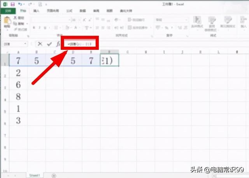Image resolution: width=249 pixels, height=178 pixels.
Task: Click the Select All corner triangle
Action: (x=7, y=52)
